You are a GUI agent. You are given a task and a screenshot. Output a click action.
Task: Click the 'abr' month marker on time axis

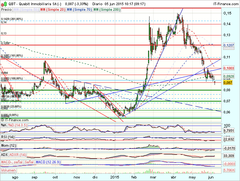coord(174,177)
